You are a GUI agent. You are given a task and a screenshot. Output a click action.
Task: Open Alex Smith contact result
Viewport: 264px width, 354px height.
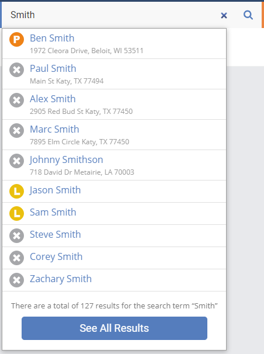(x=114, y=105)
